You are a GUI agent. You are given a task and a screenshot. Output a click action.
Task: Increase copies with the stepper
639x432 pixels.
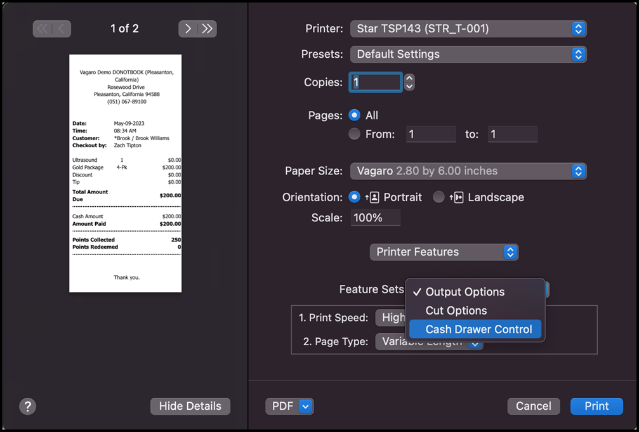pos(409,78)
